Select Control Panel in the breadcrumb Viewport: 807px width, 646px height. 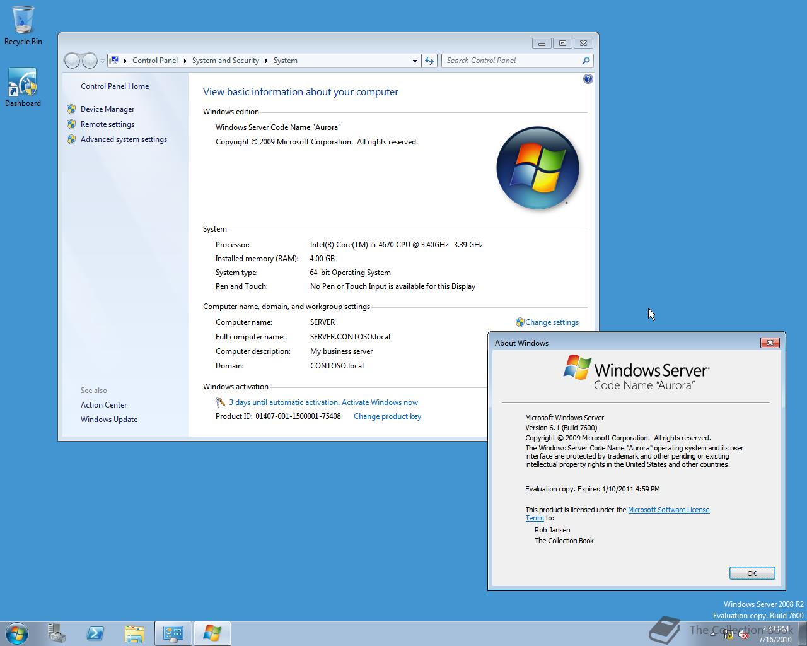tap(155, 61)
